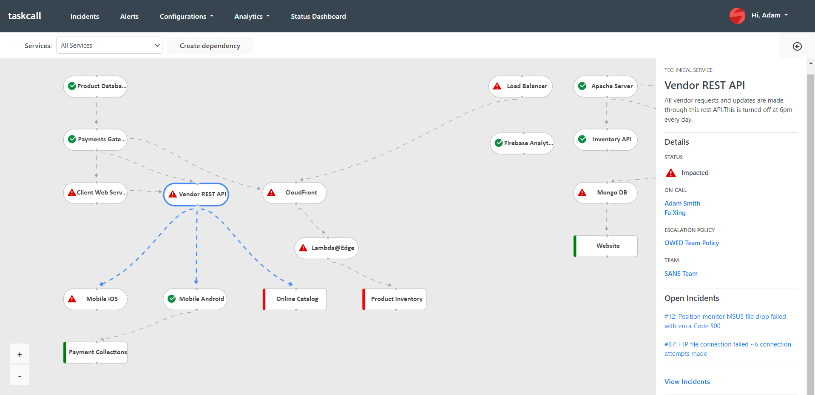The image size is (815, 395).
Task: Click the user avatar icon
Action: click(737, 16)
